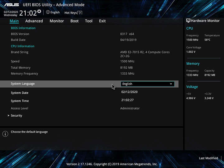This screenshot has width=224, height=168.
Task: Click the Choose the default language help text
Action: 29,132
